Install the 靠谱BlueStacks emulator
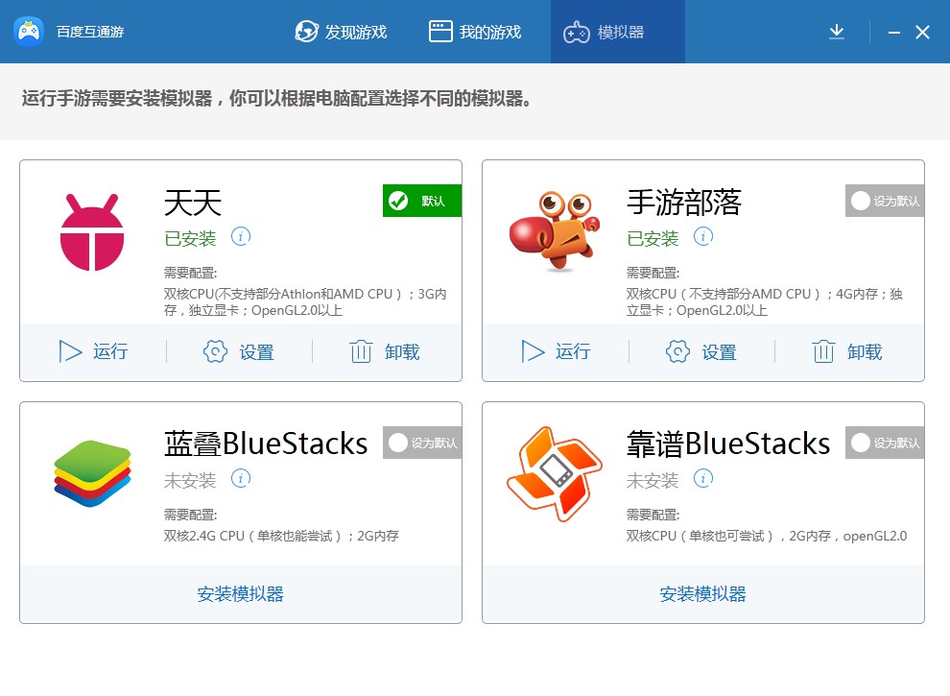The height and width of the screenshot is (696, 950). (x=703, y=593)
